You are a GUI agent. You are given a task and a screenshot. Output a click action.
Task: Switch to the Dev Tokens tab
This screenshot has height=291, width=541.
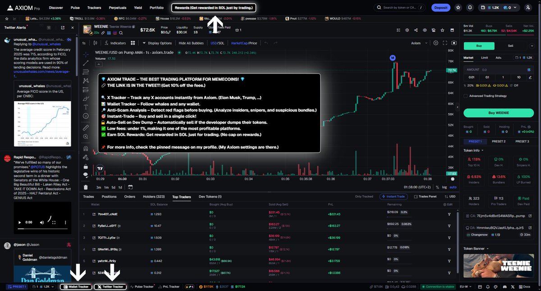pyautogui.click(x=210, y=196)
